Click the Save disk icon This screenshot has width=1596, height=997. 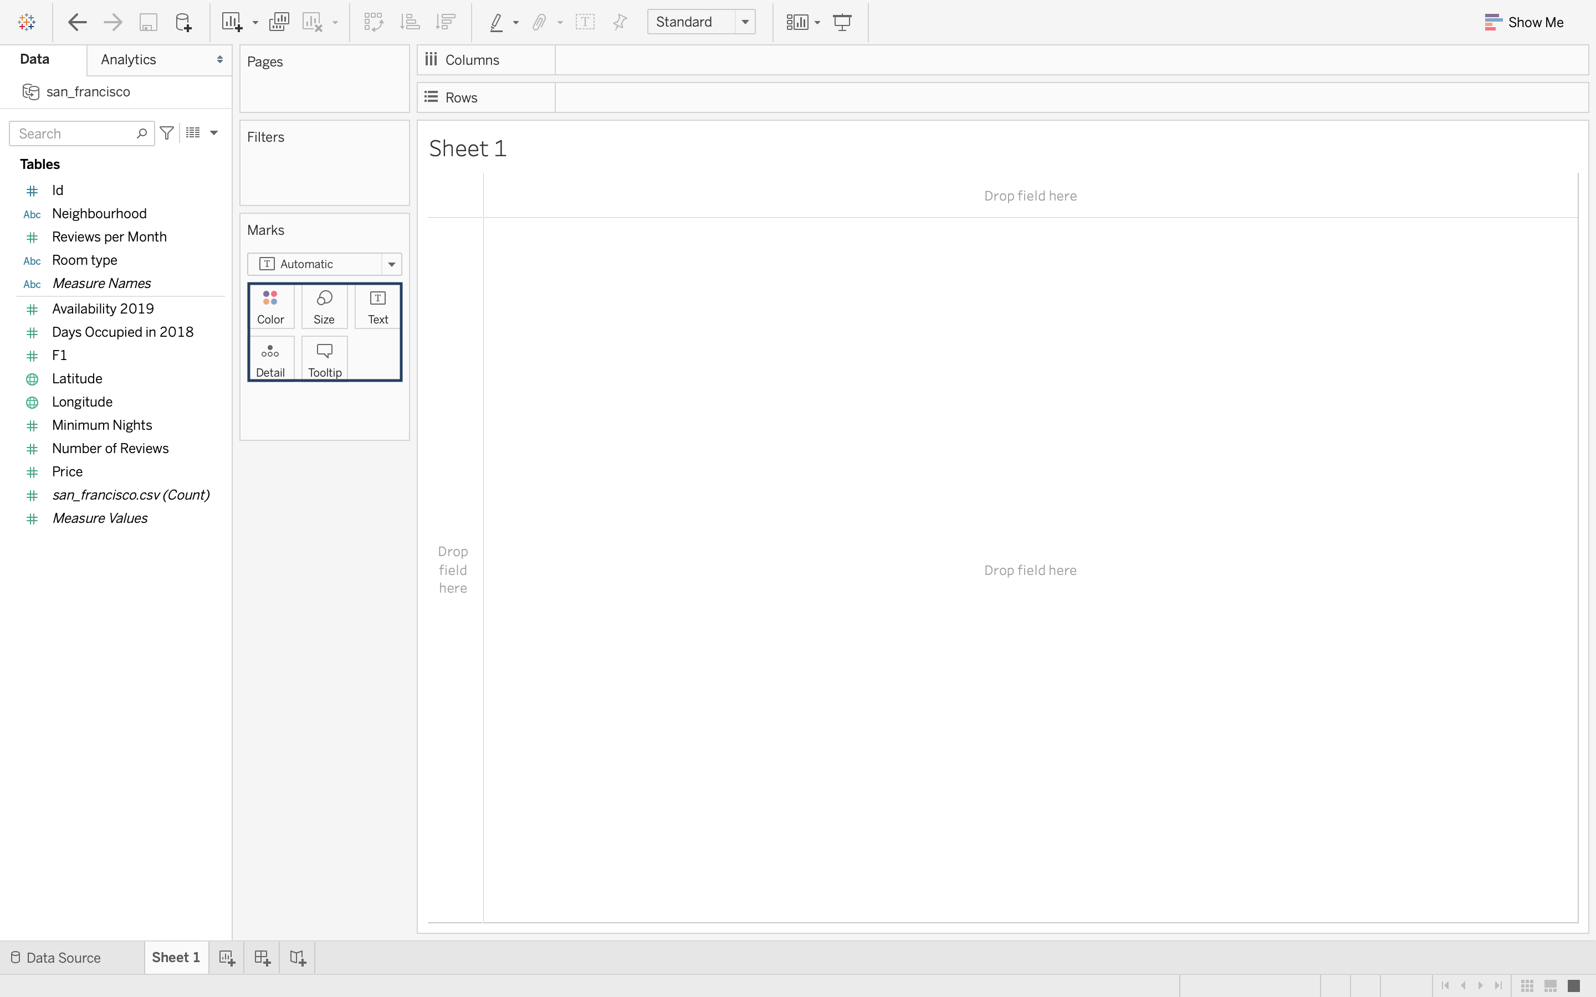pos(149,22)
